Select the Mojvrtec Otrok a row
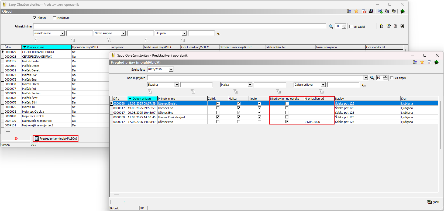 point(55,112)
